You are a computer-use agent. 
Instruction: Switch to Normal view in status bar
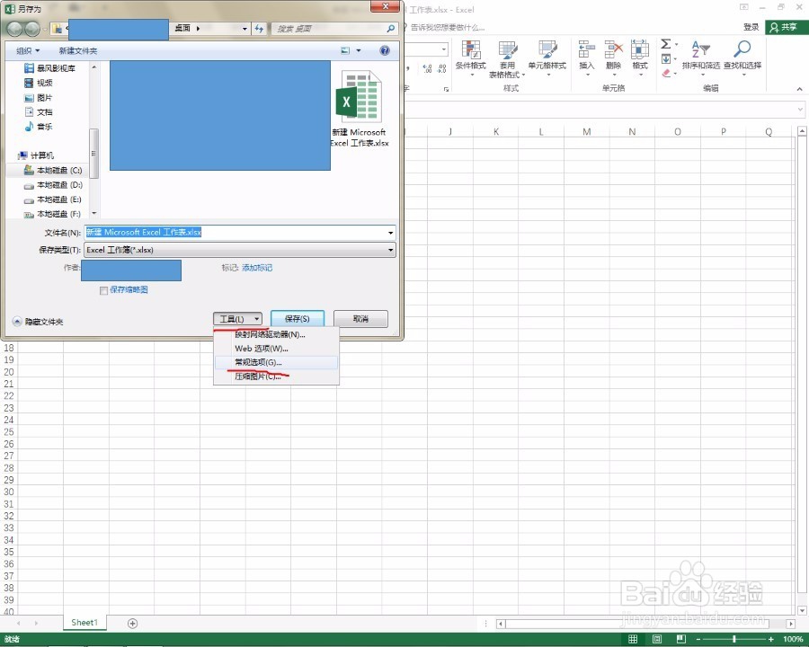[x=633, y=639]
